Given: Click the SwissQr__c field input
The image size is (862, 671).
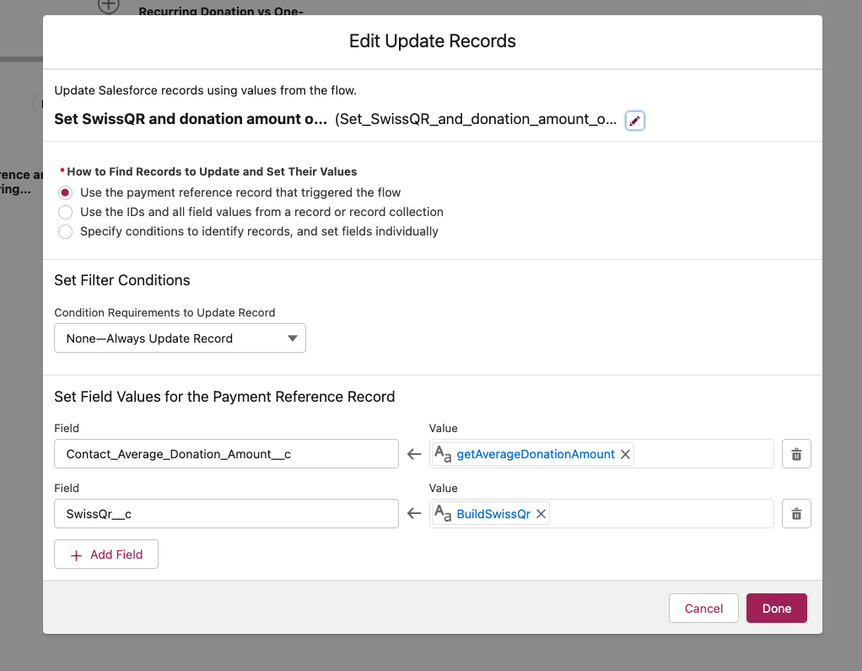Looking at the screenshot, I should pyautogui.click(x=226, y=514).
